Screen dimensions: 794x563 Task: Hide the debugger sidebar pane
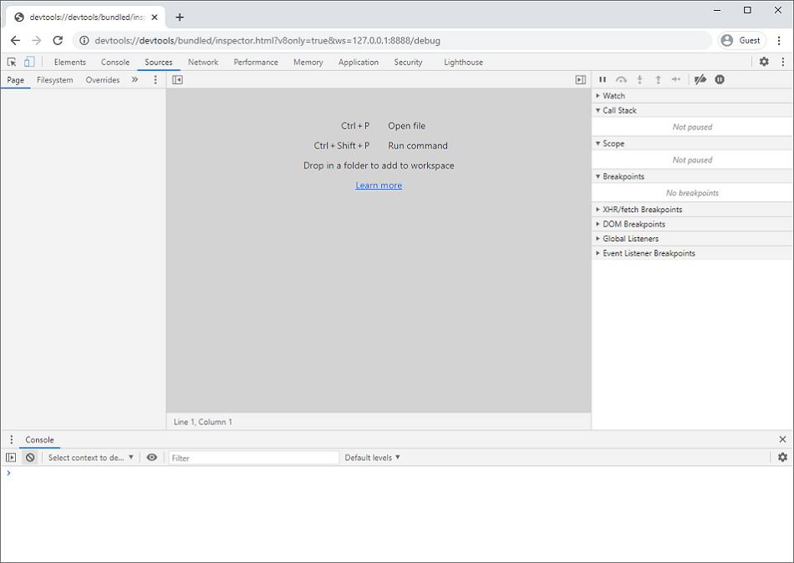coord(581,80)
